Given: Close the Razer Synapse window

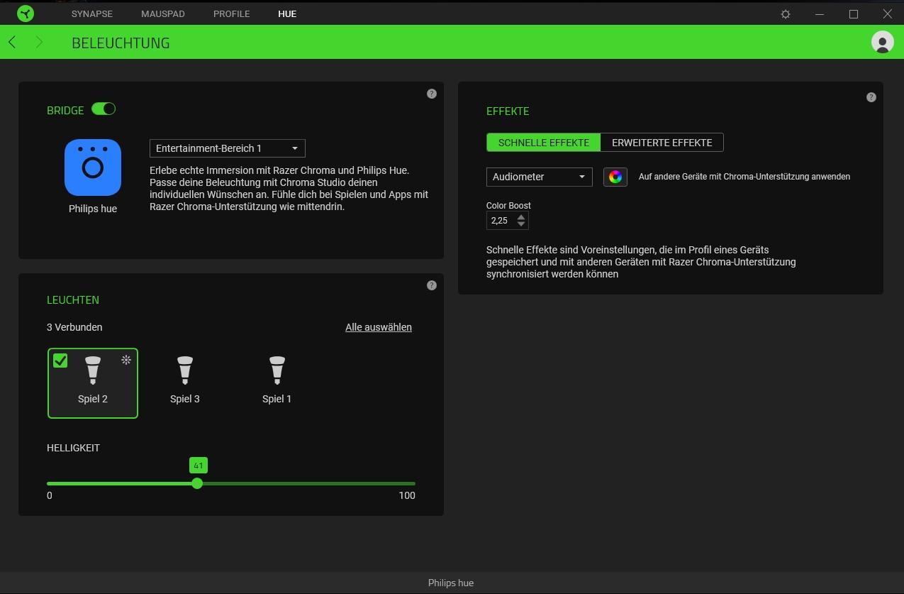Looking at the screenshot, I should [x=888, y=14].
